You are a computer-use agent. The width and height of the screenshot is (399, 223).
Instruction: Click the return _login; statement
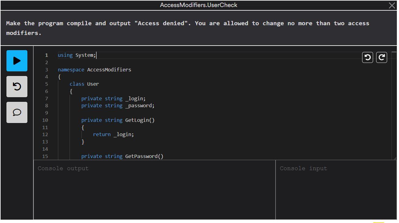point(113,134)
